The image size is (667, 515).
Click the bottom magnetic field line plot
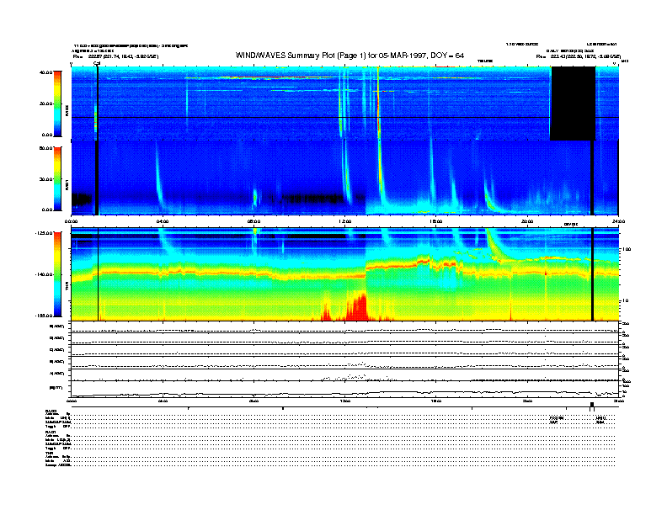[345, 389]
